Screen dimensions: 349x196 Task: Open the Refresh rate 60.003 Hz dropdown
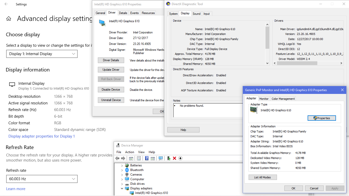click(x=42, y=179)
